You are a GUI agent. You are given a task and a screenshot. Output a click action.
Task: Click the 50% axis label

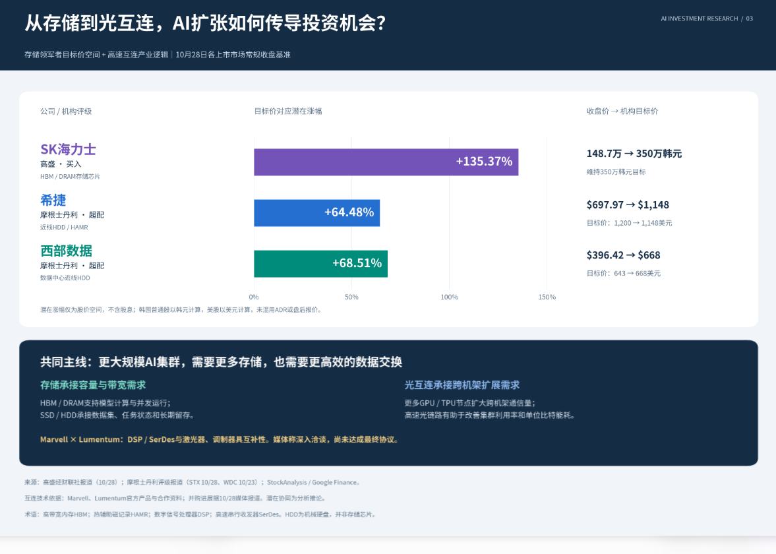(x=351, y=297)
